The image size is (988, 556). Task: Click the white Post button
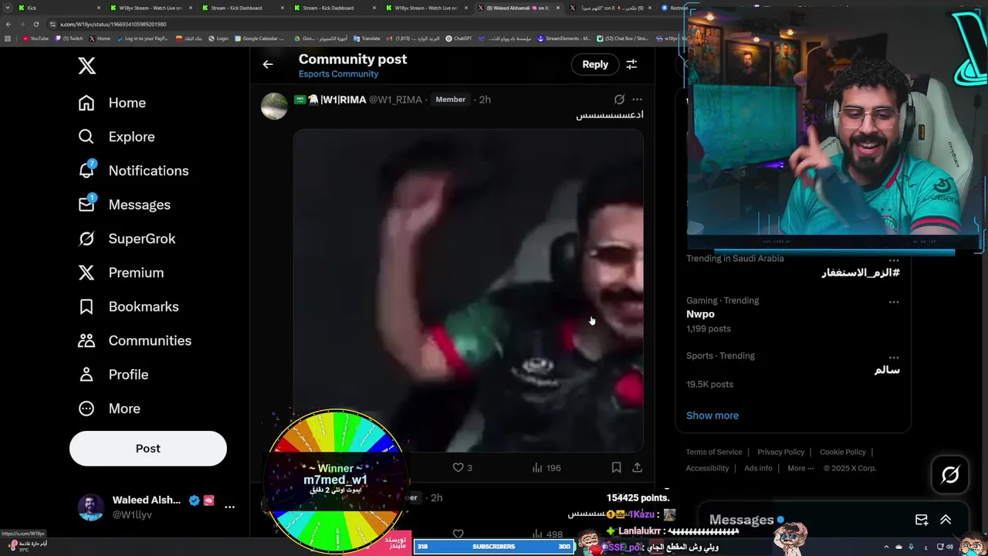pos(148,449)
